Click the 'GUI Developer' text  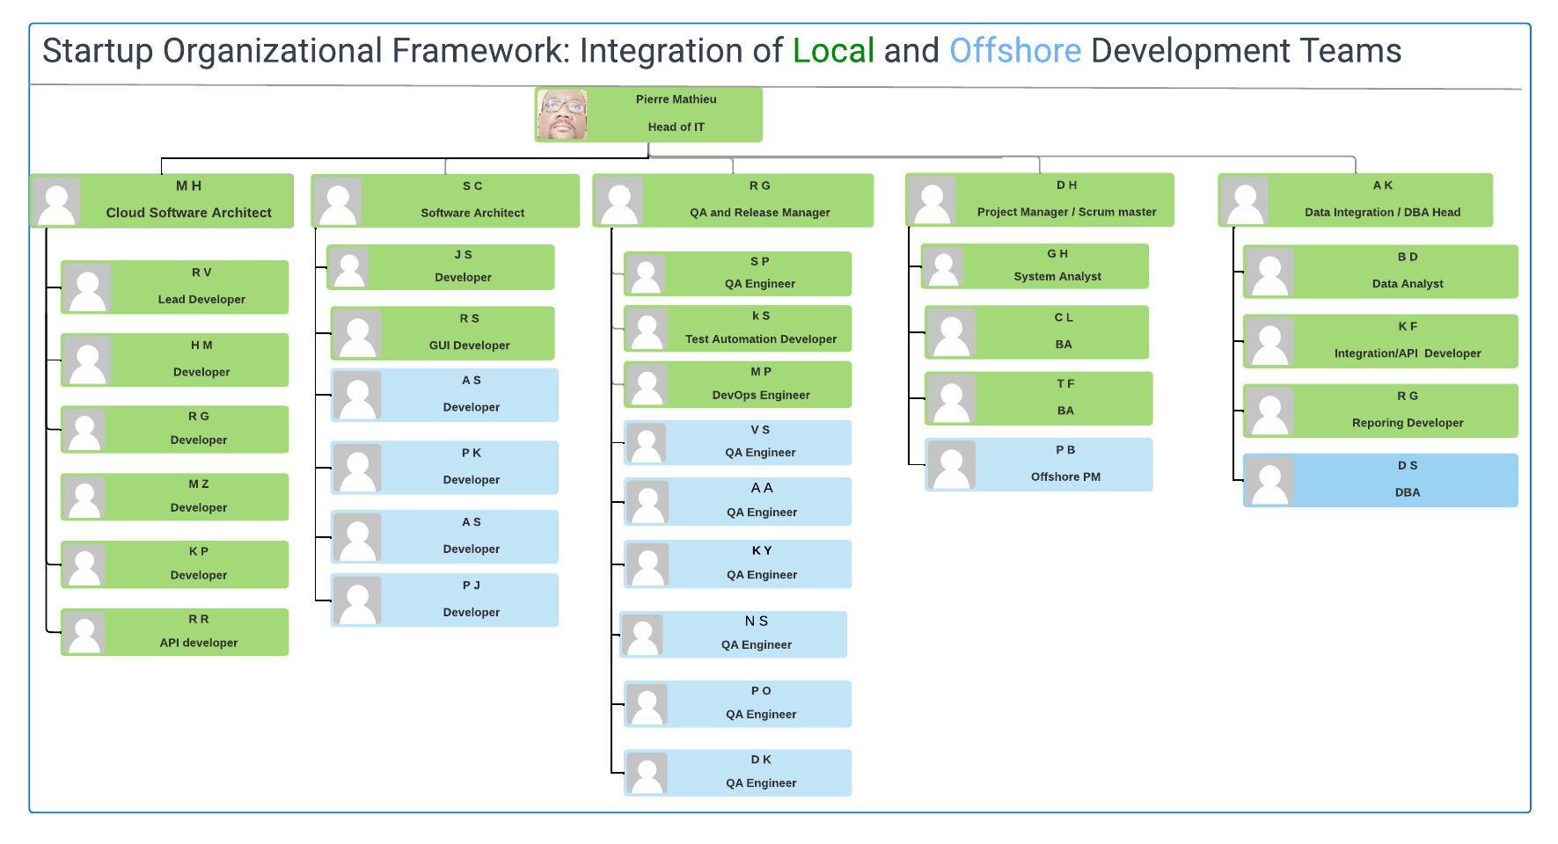[469, 346]
